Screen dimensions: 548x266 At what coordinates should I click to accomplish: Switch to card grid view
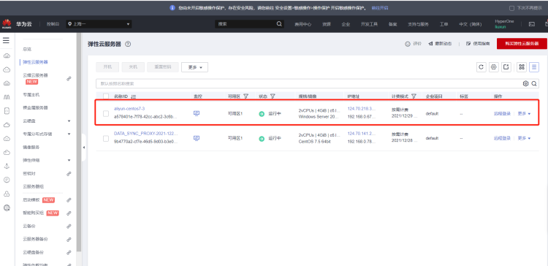[x=522, y=67]
